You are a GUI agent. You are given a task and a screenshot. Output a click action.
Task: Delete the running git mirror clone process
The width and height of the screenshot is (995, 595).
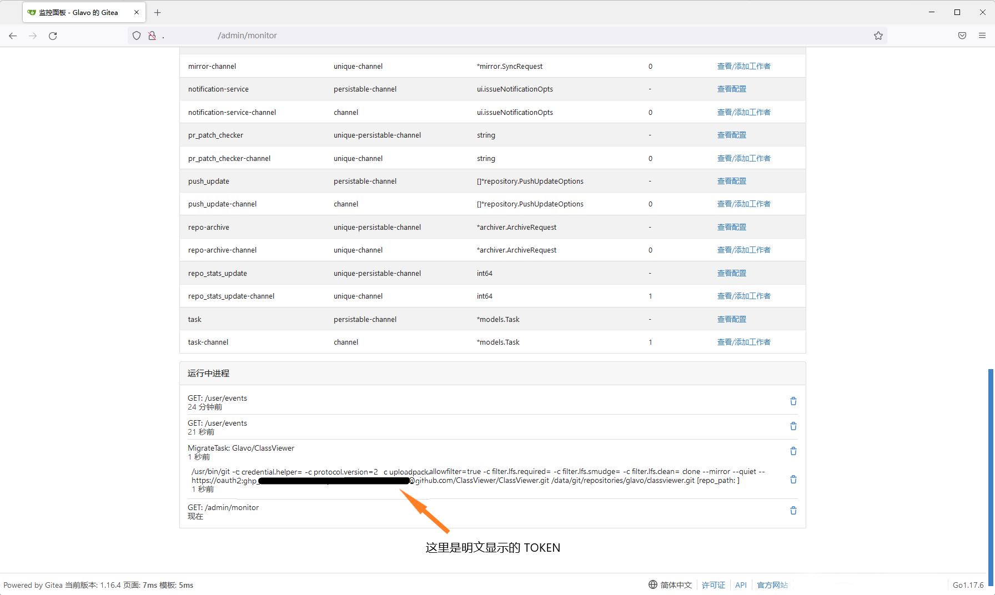click(793, 479)
